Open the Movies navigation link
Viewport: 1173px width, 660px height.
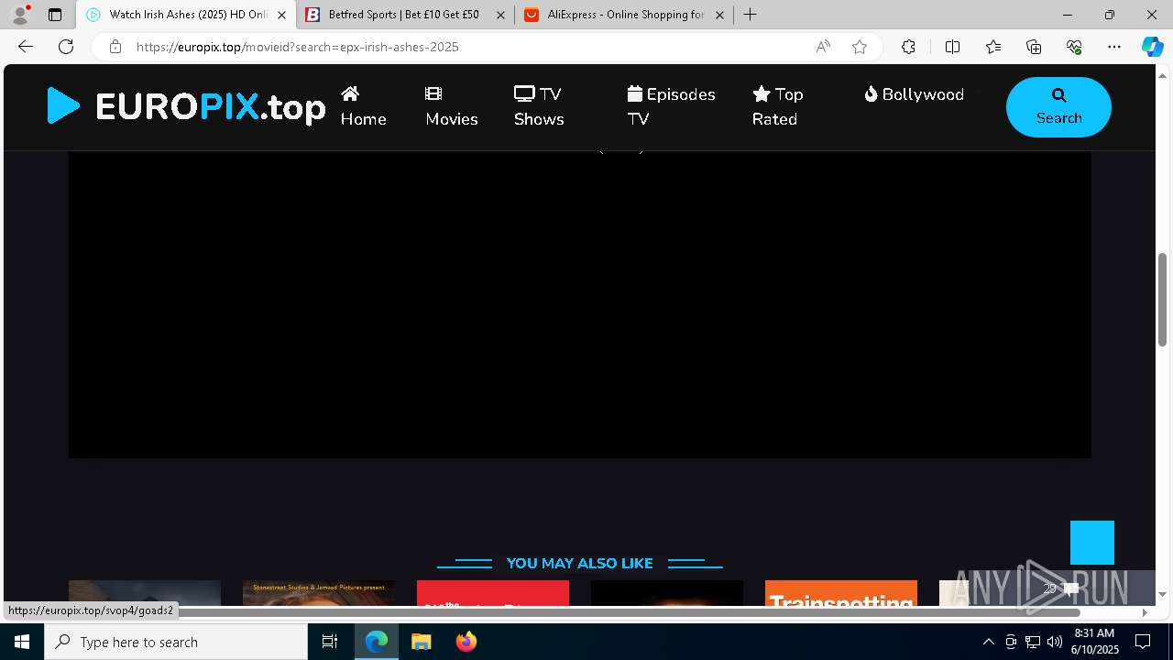tap(452, 106)
